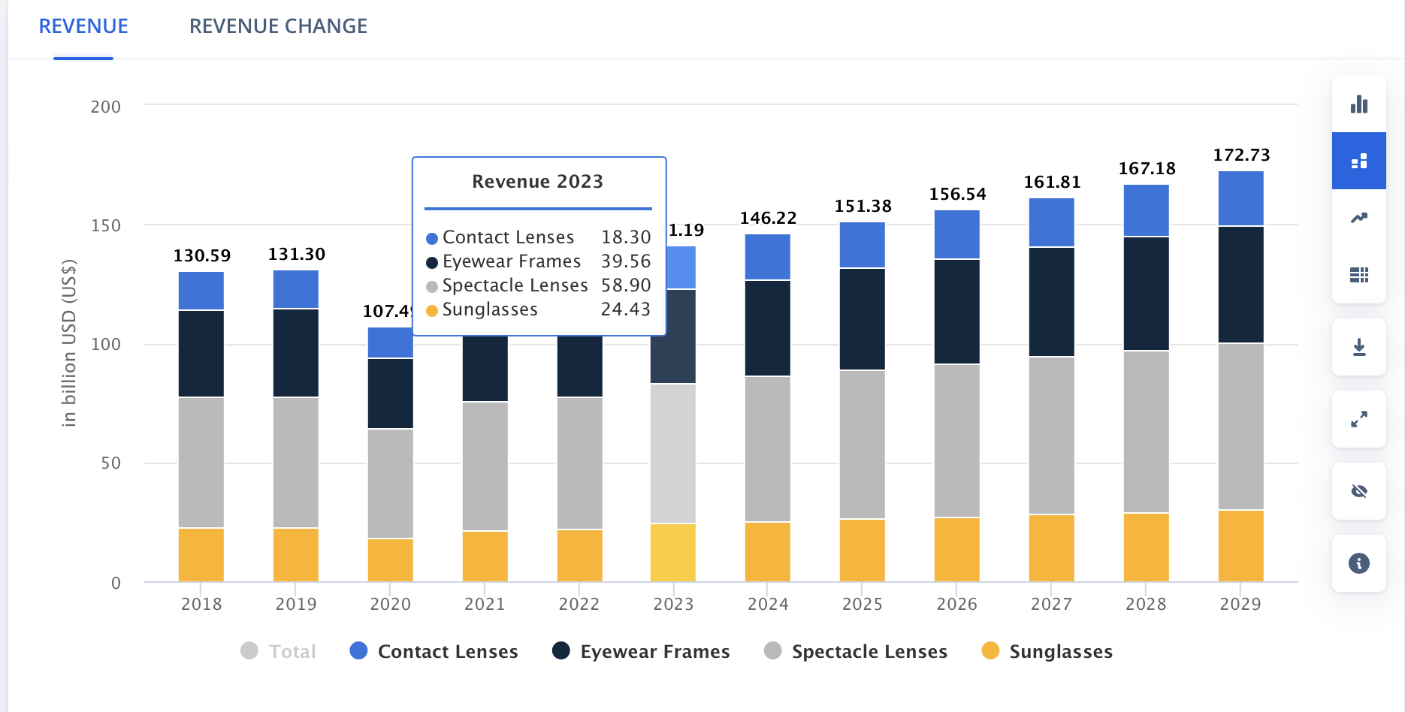1405x712 pixels.
Task: Open chart info with the info icon
Action: tap(1358, 563)
